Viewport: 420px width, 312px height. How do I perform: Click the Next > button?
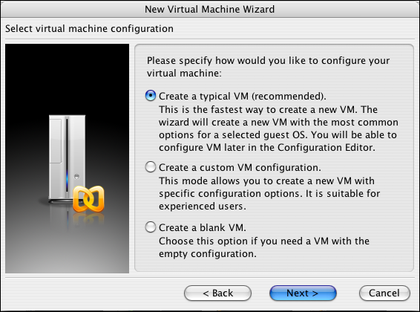pyautogui.click(x=303, y=293)
